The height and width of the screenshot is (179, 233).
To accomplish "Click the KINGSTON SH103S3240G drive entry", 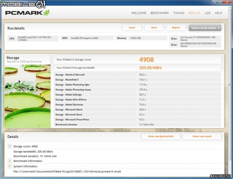I will [195, 45].
